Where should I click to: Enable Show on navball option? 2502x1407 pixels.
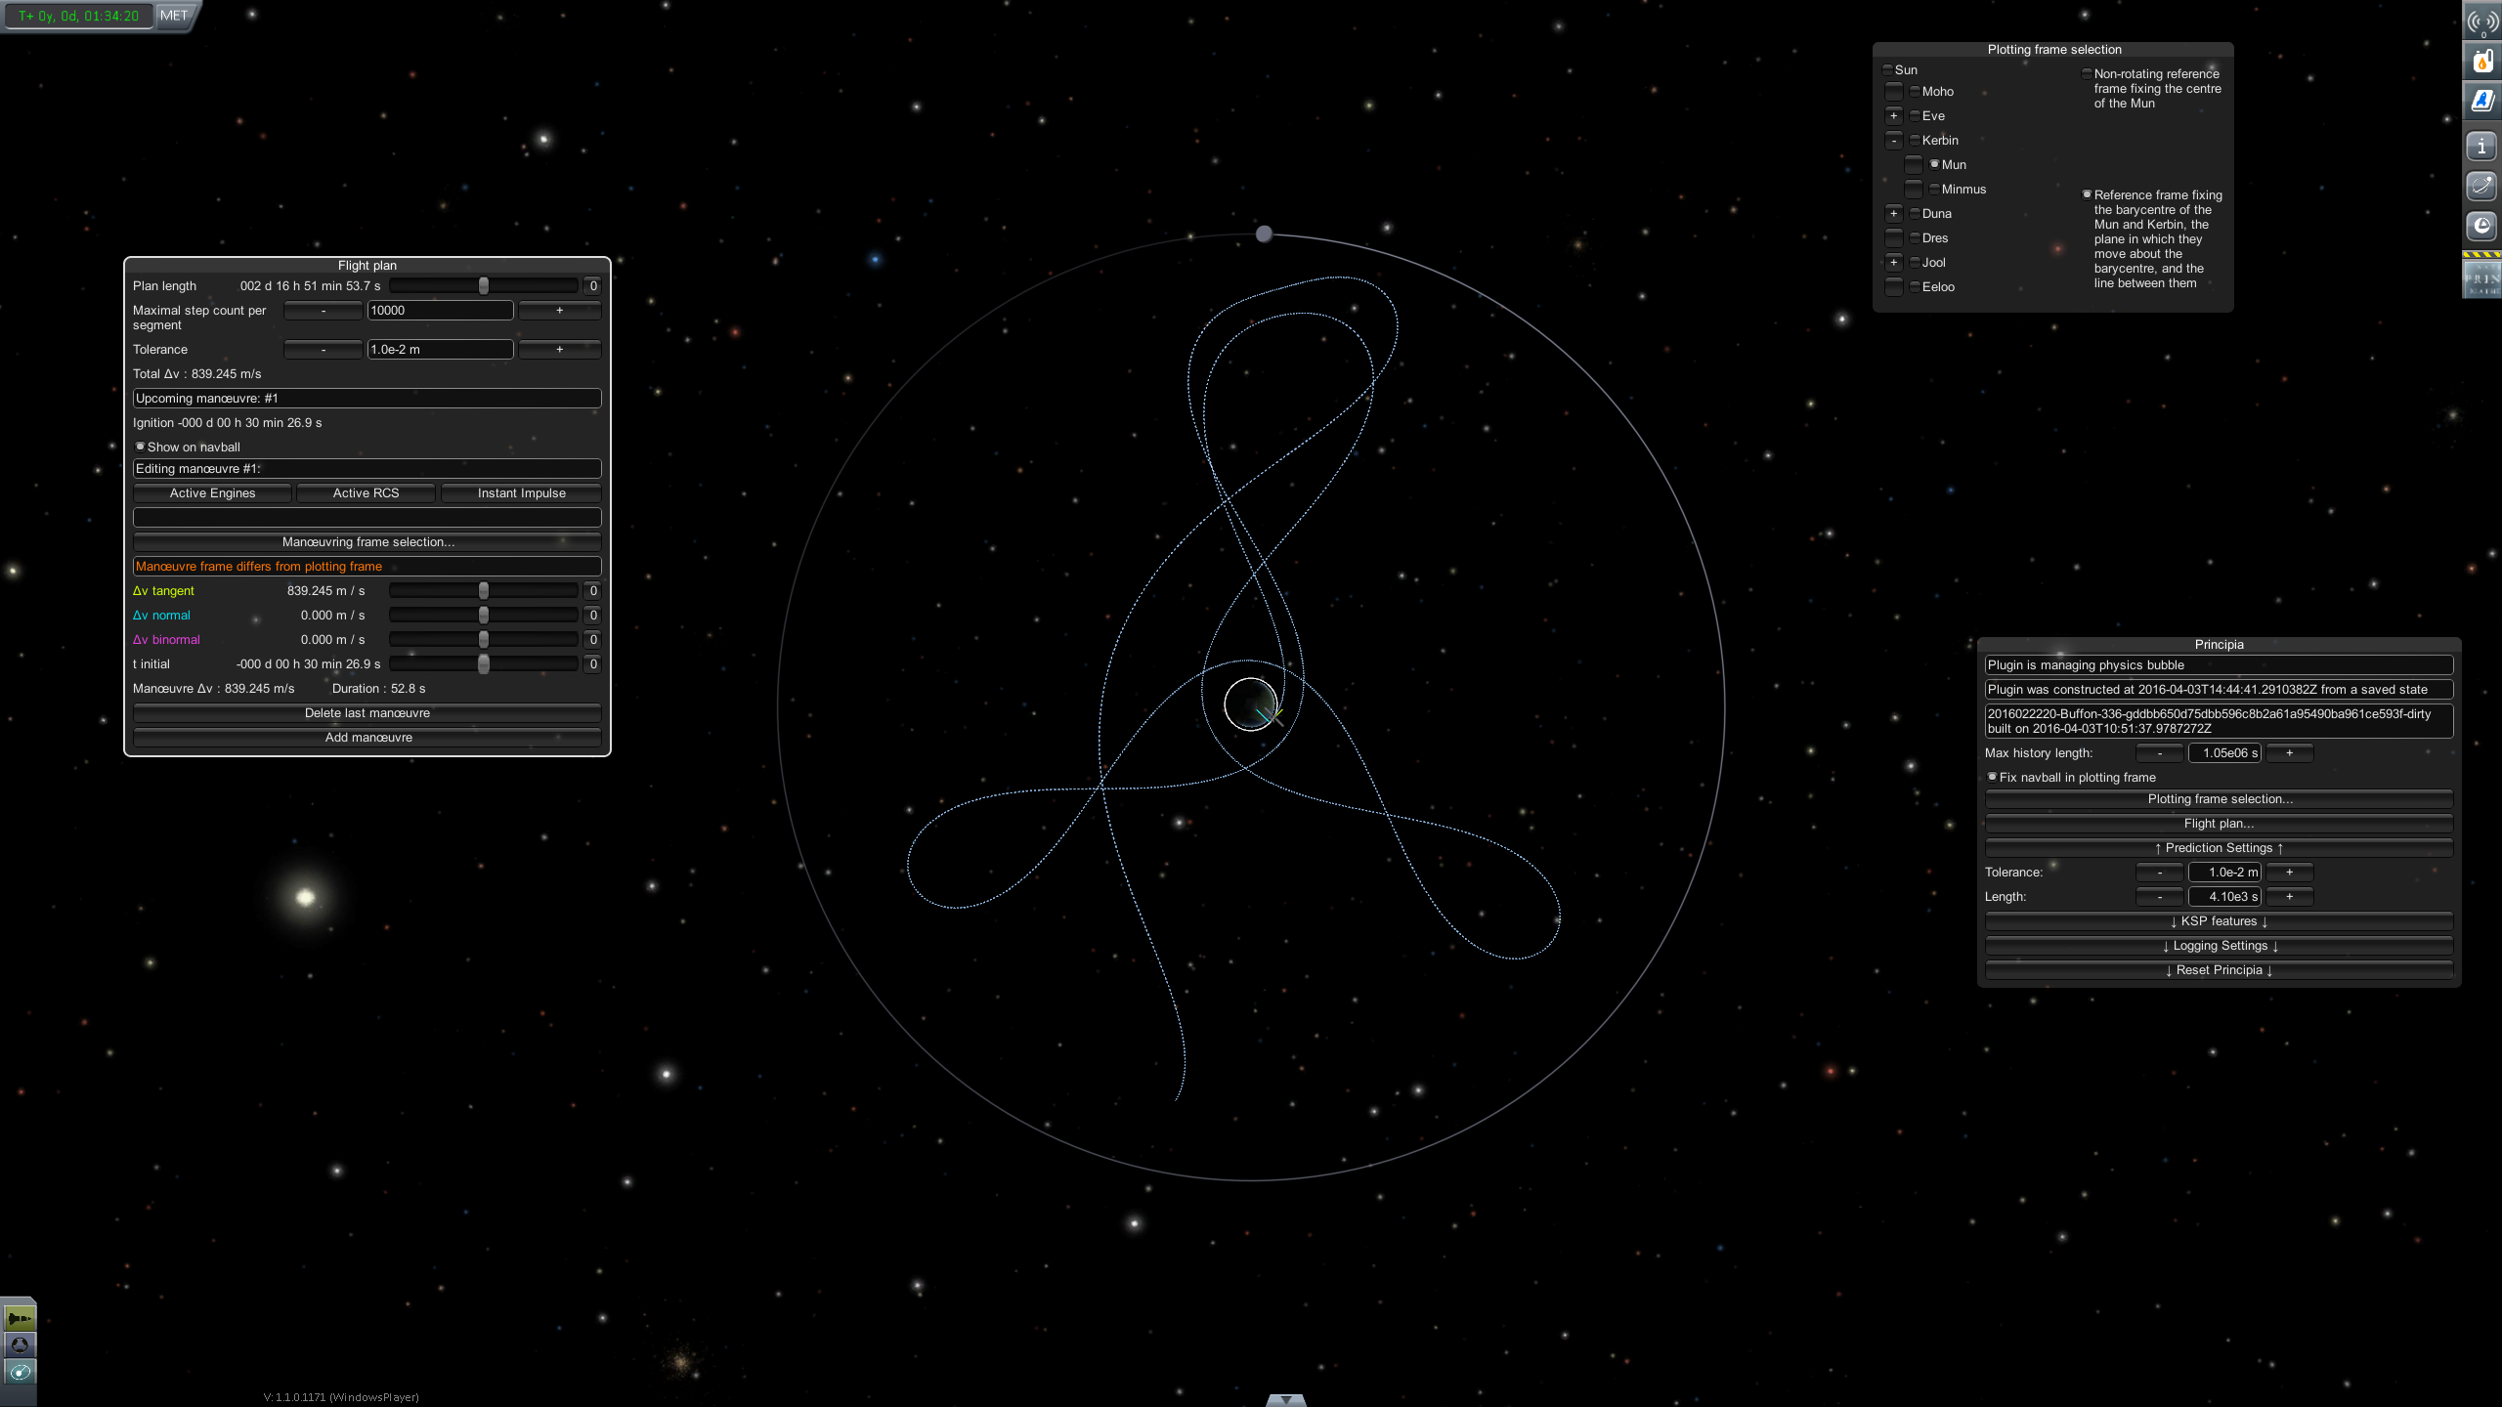click(140, 447)
